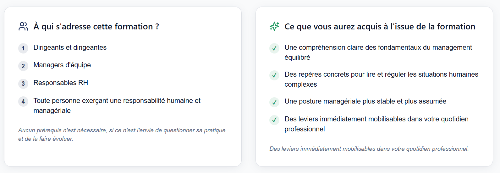Click the people icon beside audience heading
Screen dimensions: 500x173
pyautogui.click(x=23, y=27)
